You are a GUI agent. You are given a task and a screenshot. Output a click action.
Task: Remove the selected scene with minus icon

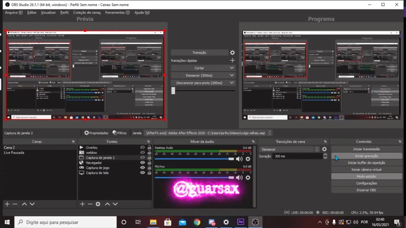[x=15, y=204]
